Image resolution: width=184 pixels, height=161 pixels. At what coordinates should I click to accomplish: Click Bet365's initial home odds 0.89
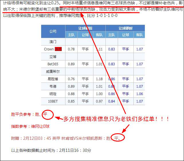[x=71, y=64]
